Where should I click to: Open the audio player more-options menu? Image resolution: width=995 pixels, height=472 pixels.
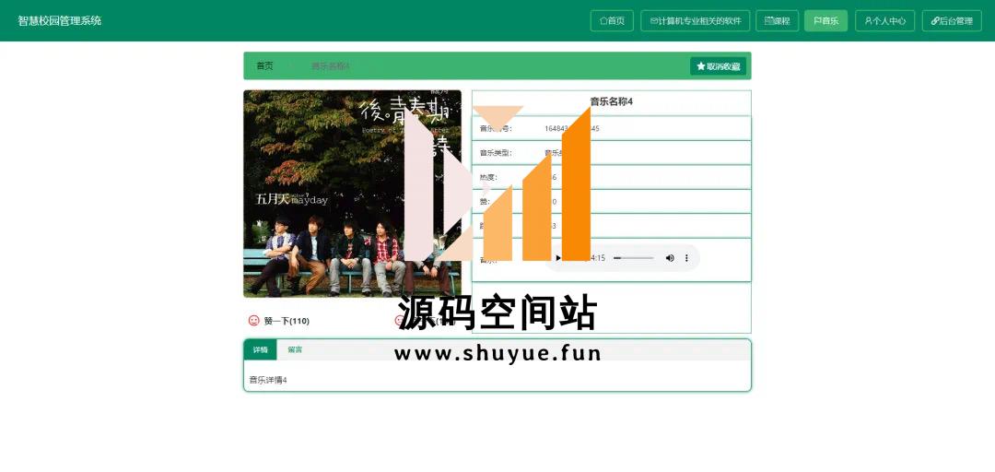(686, 258)
